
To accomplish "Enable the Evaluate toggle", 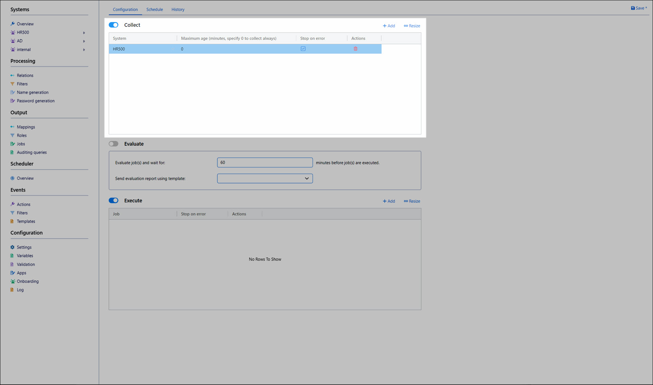I will tap(114, 144).
